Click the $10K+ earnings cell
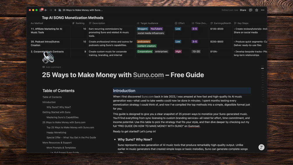 click(214, 51)
